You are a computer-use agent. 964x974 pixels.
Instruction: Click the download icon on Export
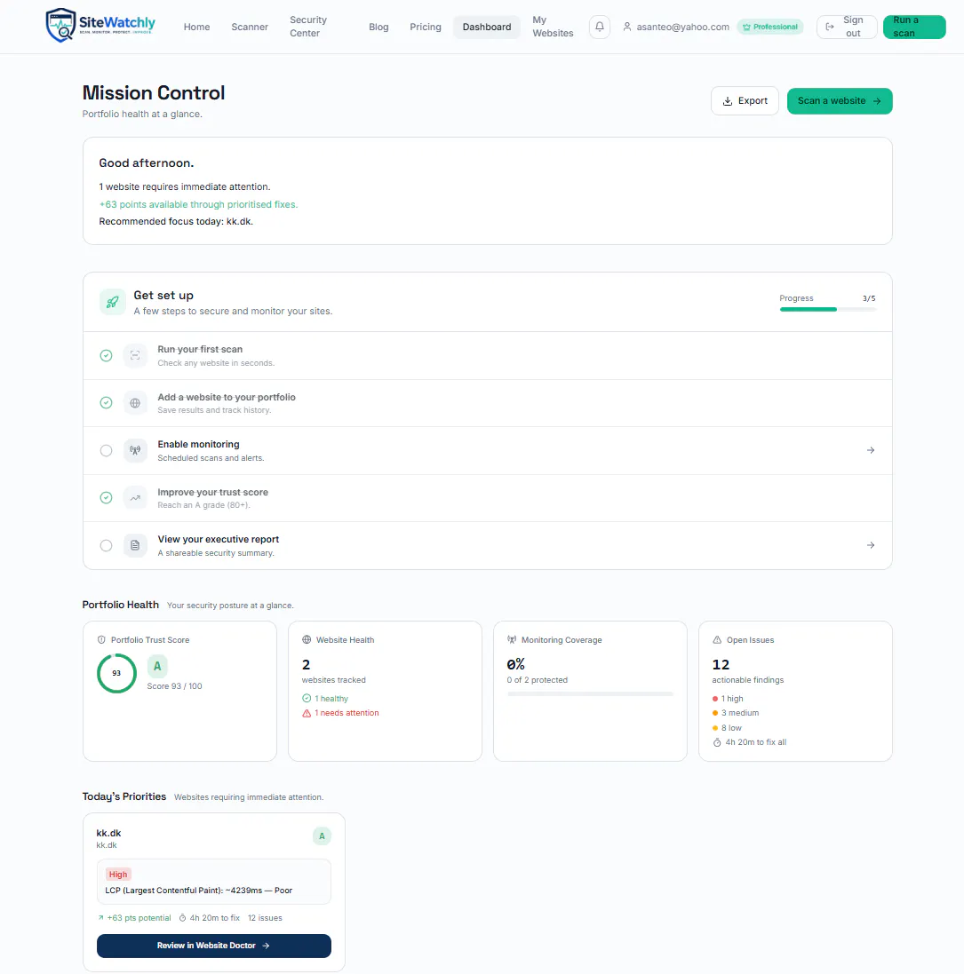[727, 101]
